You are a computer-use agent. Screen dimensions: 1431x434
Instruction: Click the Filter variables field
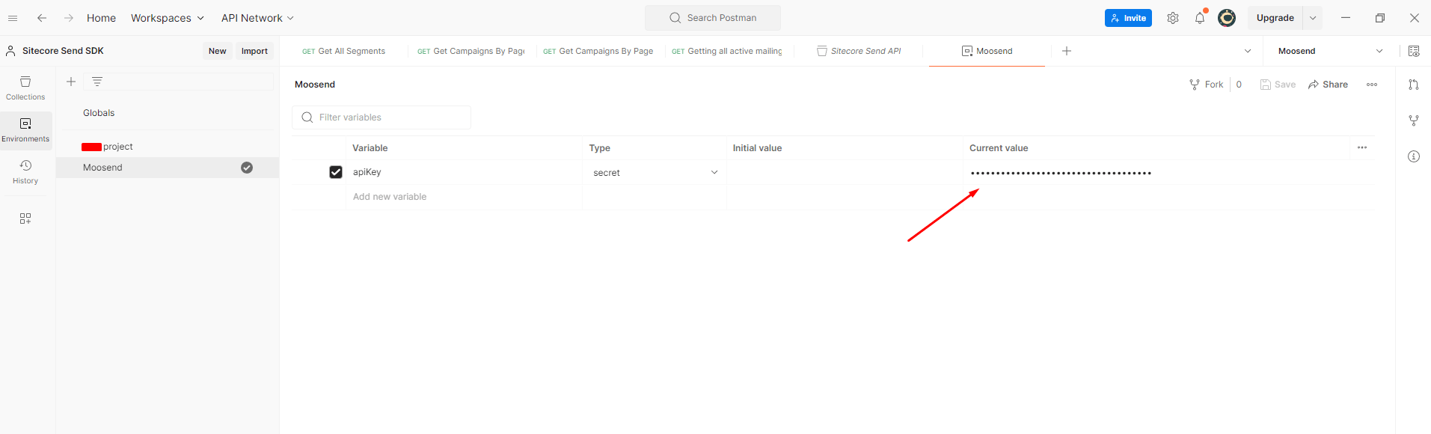pos(382,117)
